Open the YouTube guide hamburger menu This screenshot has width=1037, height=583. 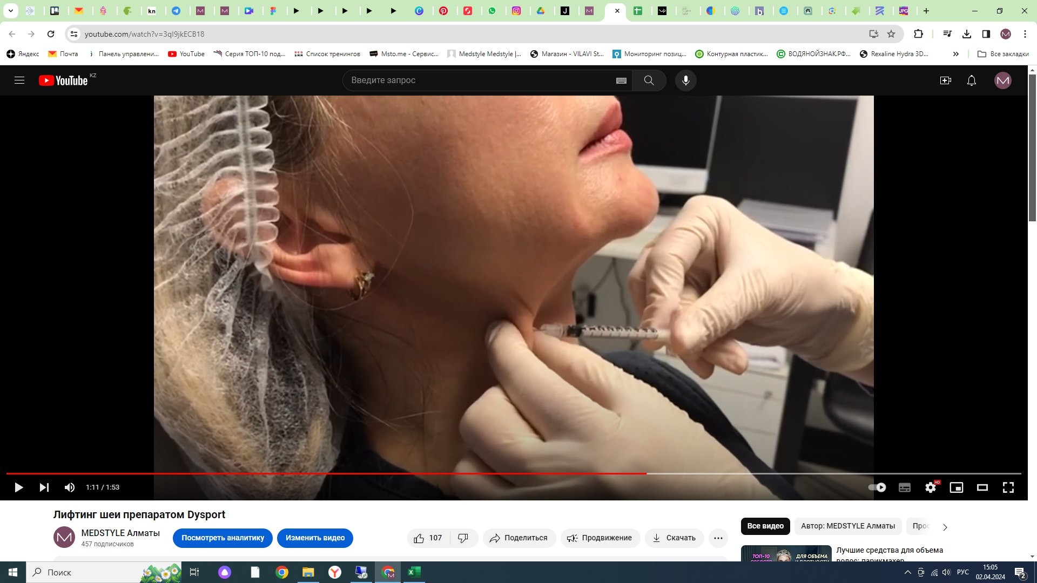tap(19, 80)
